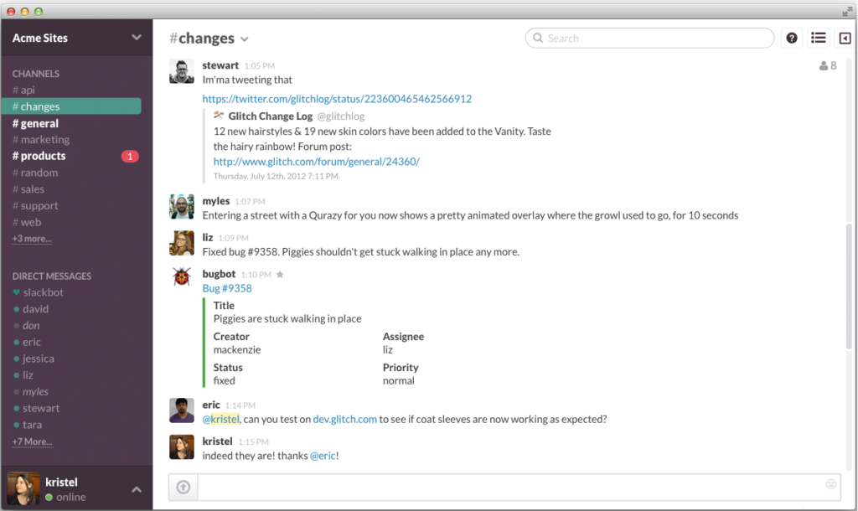Screen dimensions: 858x511
Task: Open the glitch.com forum general link
Action: point(316,162)
